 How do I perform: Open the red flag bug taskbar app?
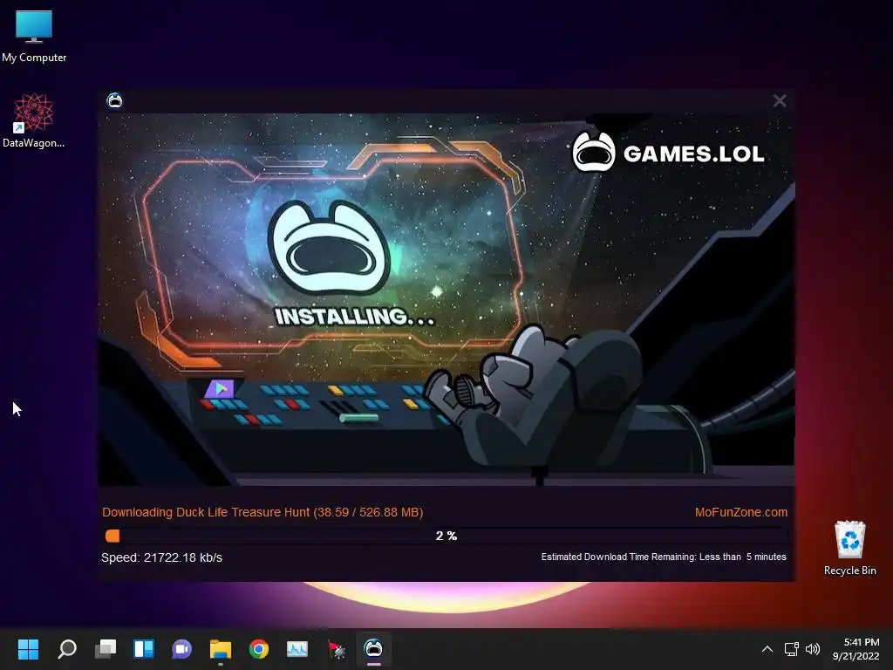click(336, 649)
